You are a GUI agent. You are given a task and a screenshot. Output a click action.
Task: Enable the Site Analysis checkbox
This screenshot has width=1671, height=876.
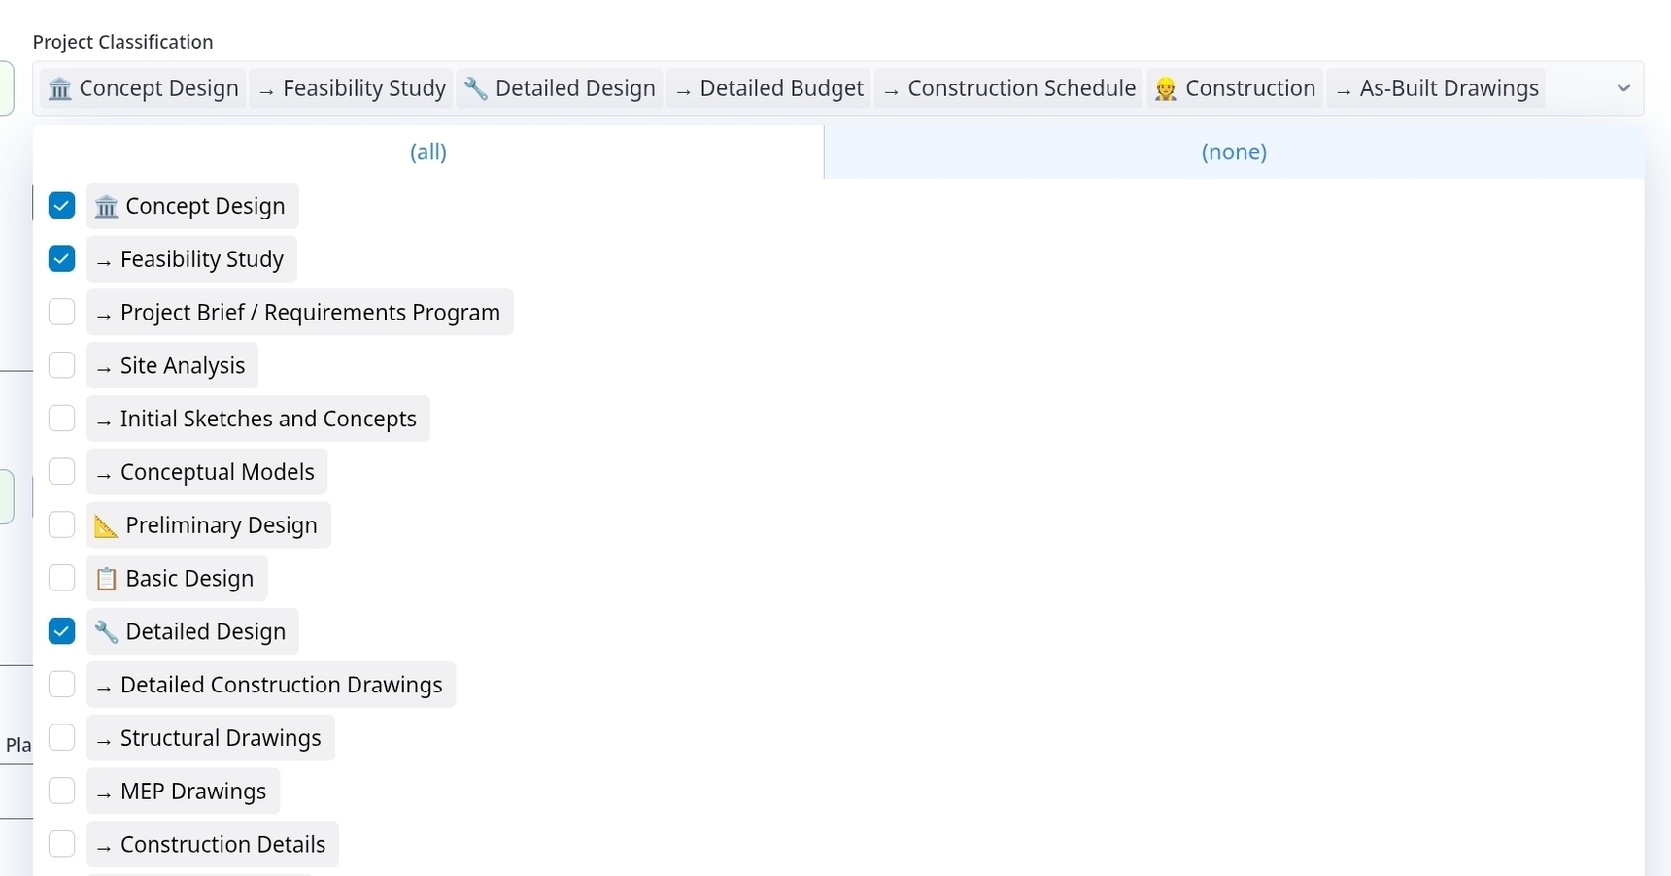pyautogui.click(x=61, y=365)
